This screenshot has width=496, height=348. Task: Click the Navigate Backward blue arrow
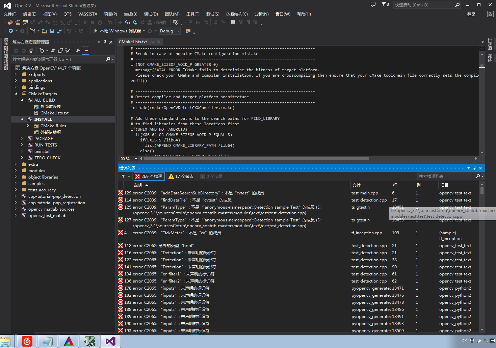[x=11, y=31]
